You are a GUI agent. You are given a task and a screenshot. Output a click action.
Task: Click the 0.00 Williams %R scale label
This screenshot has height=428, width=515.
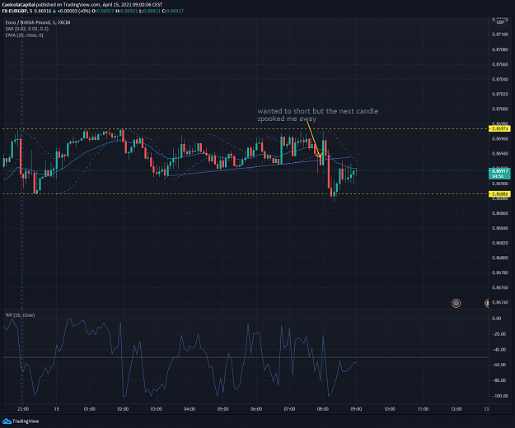497,319
